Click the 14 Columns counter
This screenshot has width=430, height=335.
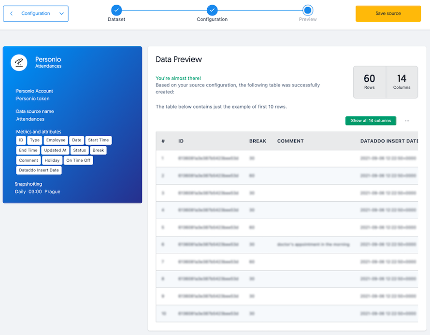[x=402, y=82]
